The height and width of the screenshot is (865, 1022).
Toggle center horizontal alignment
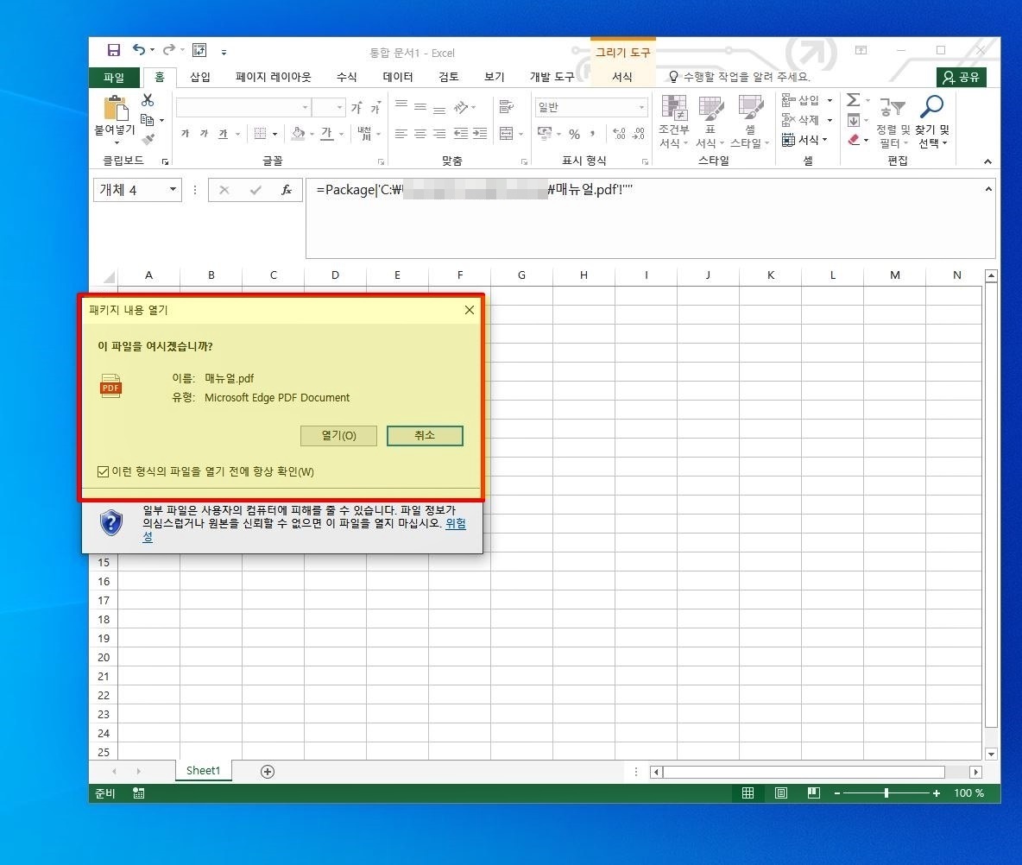click(420, 134)
